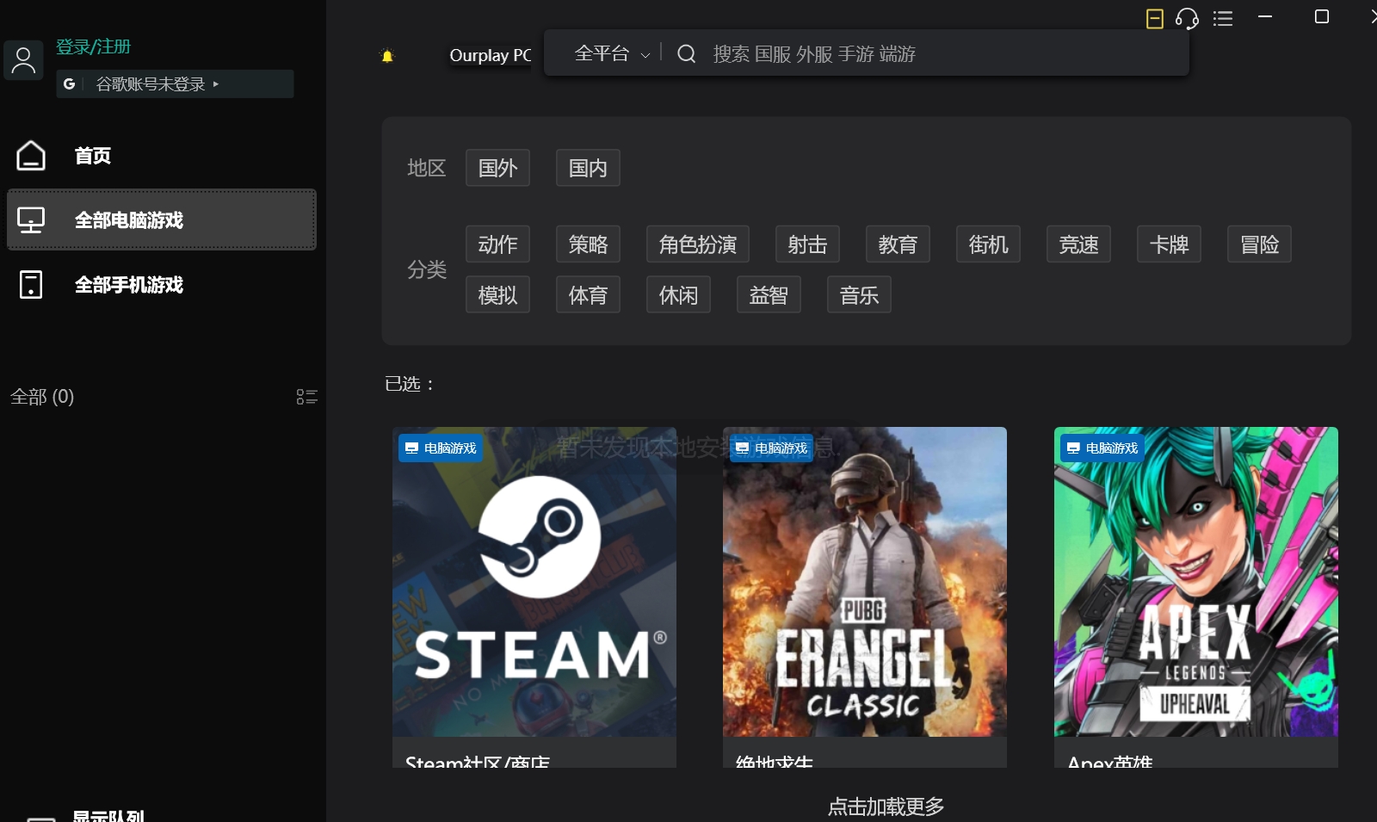Select the 动作 category tag

click(x=497, y=244)
